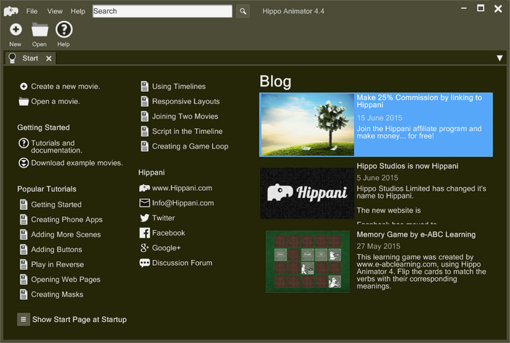Visit the www.Hippani.com website link
Viewport: 510px width, 343px height.
point(182,188)
